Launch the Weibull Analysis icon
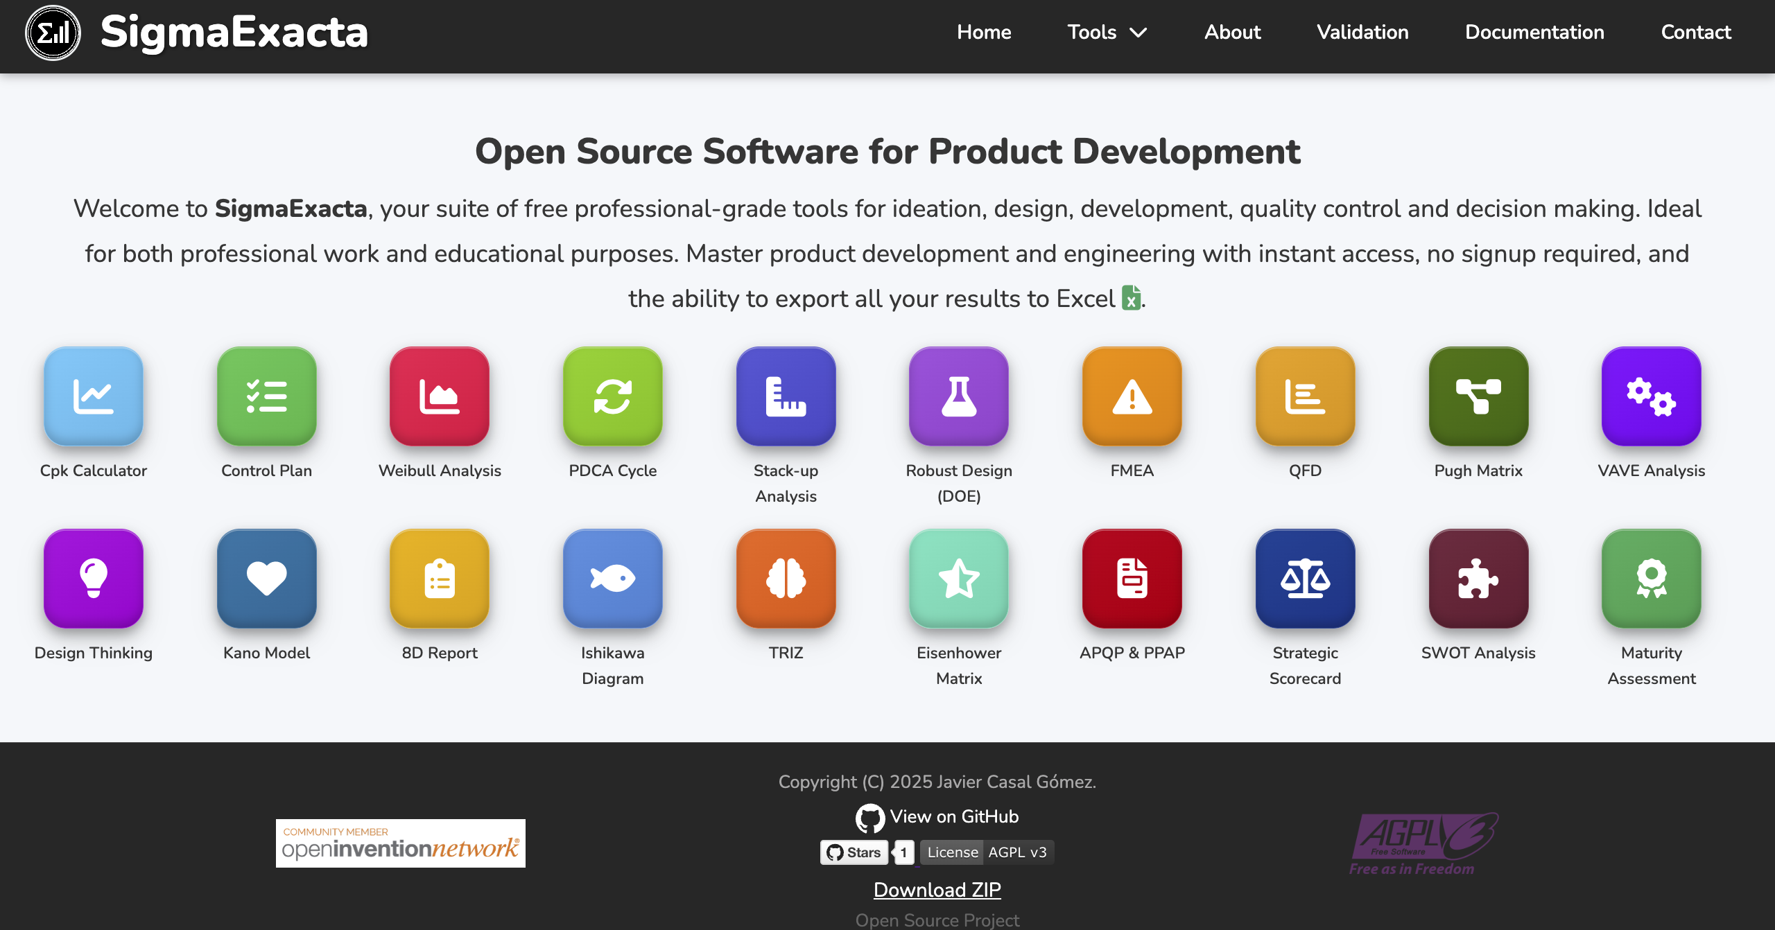 [439, 396]
